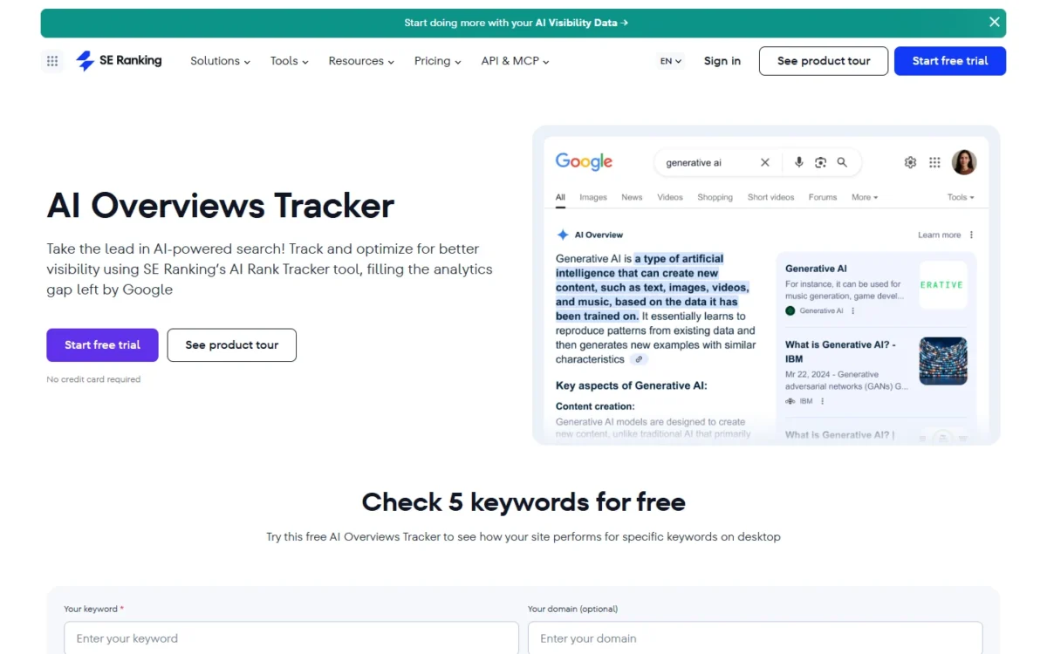Click Learn more in AI Overview
Screen dimensions: 1047x654
point(939,235)
